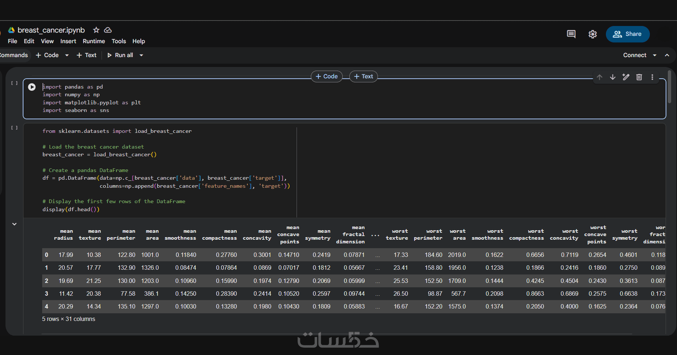Click the 'mean radius' column header
This screenshot has height=355, width=677.
[63, 235]
